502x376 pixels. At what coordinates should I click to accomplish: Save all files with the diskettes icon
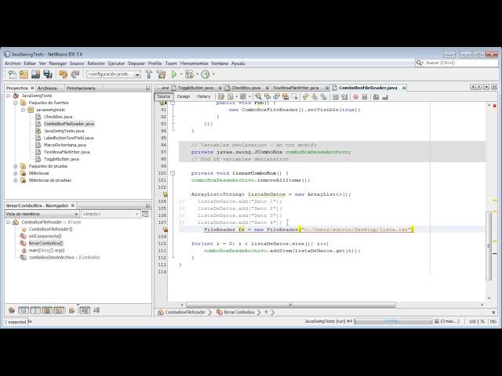(48, 74)
